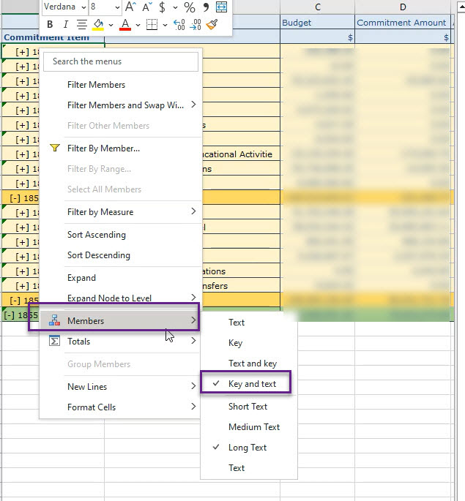
Task: Select the checked Long Text option
Action: coord(249,448)
